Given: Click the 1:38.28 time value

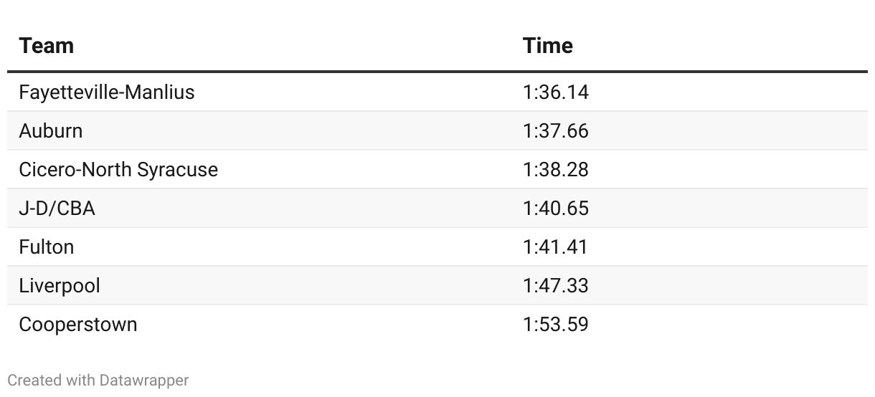Looking at the screenshot, I should (x=556, y=170).
